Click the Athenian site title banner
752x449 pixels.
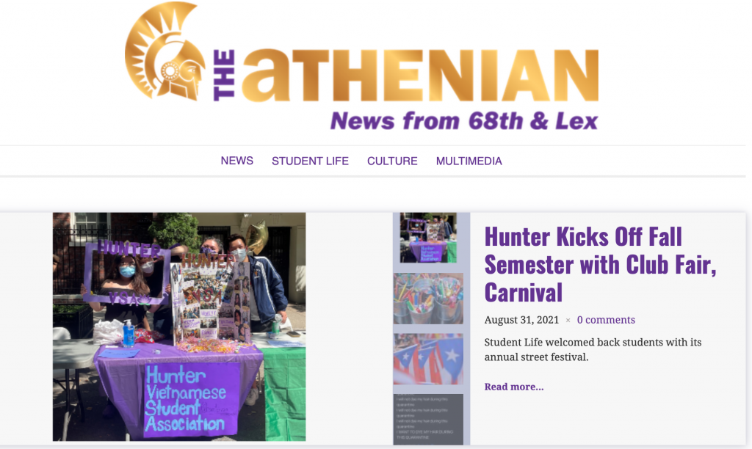[361, 67]
